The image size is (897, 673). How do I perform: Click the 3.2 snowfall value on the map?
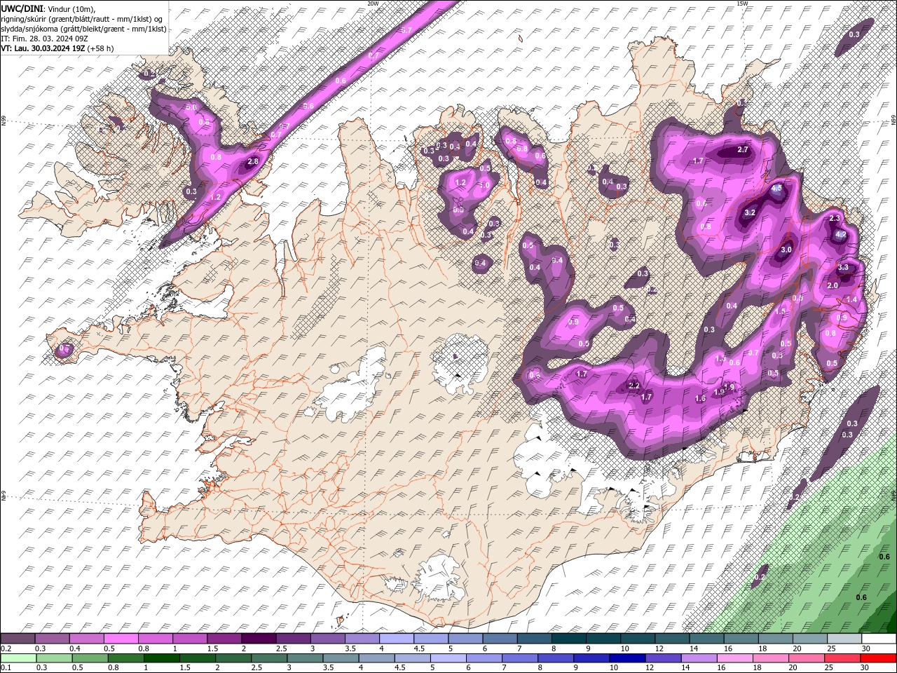[x=749, y=212]
